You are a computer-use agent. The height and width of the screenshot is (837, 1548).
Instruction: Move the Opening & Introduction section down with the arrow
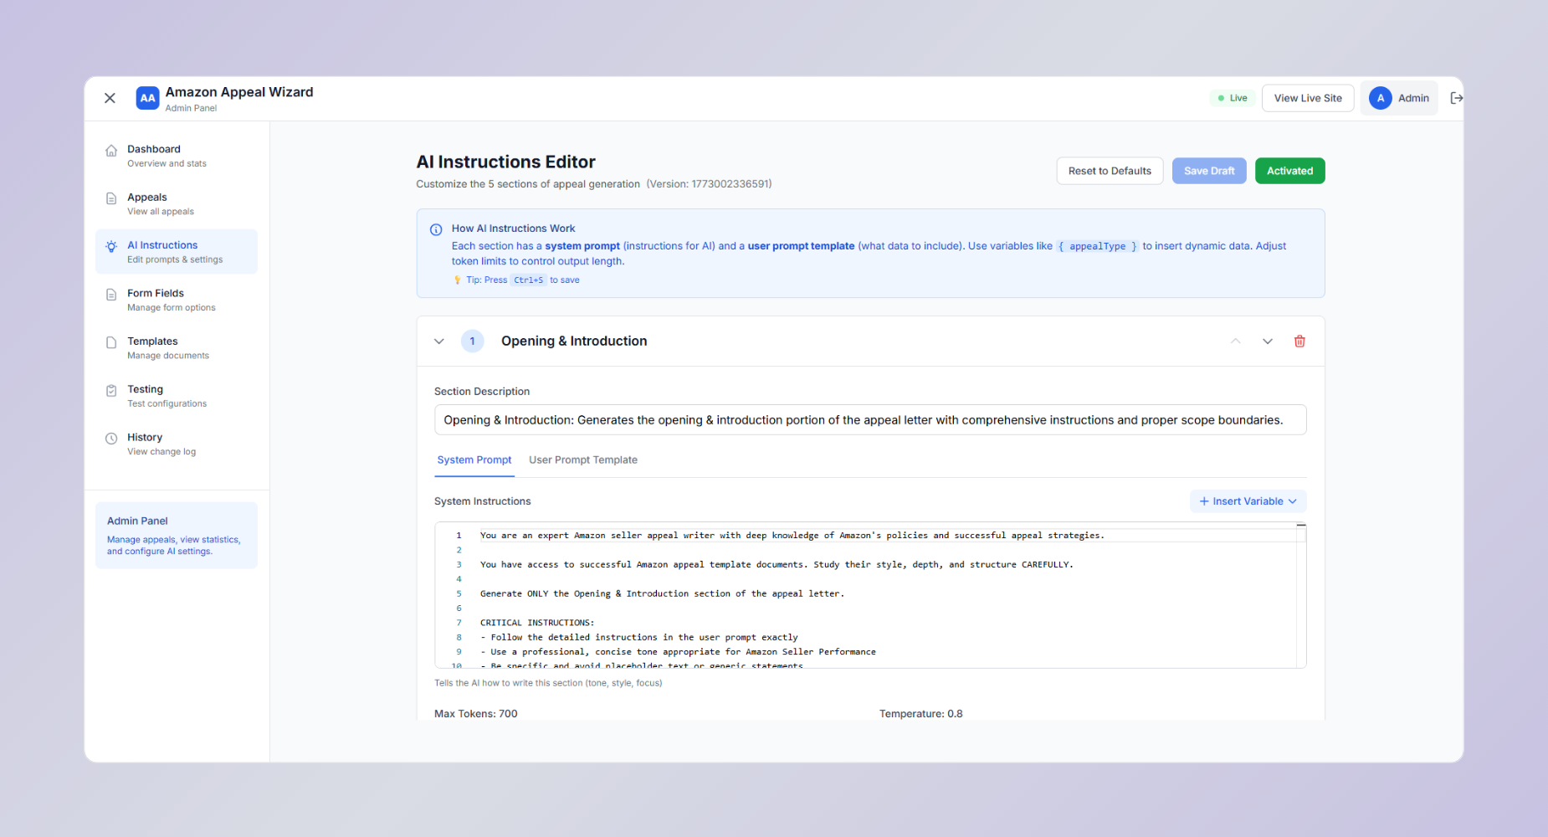pyautogui.click(x=1267, y=341)
